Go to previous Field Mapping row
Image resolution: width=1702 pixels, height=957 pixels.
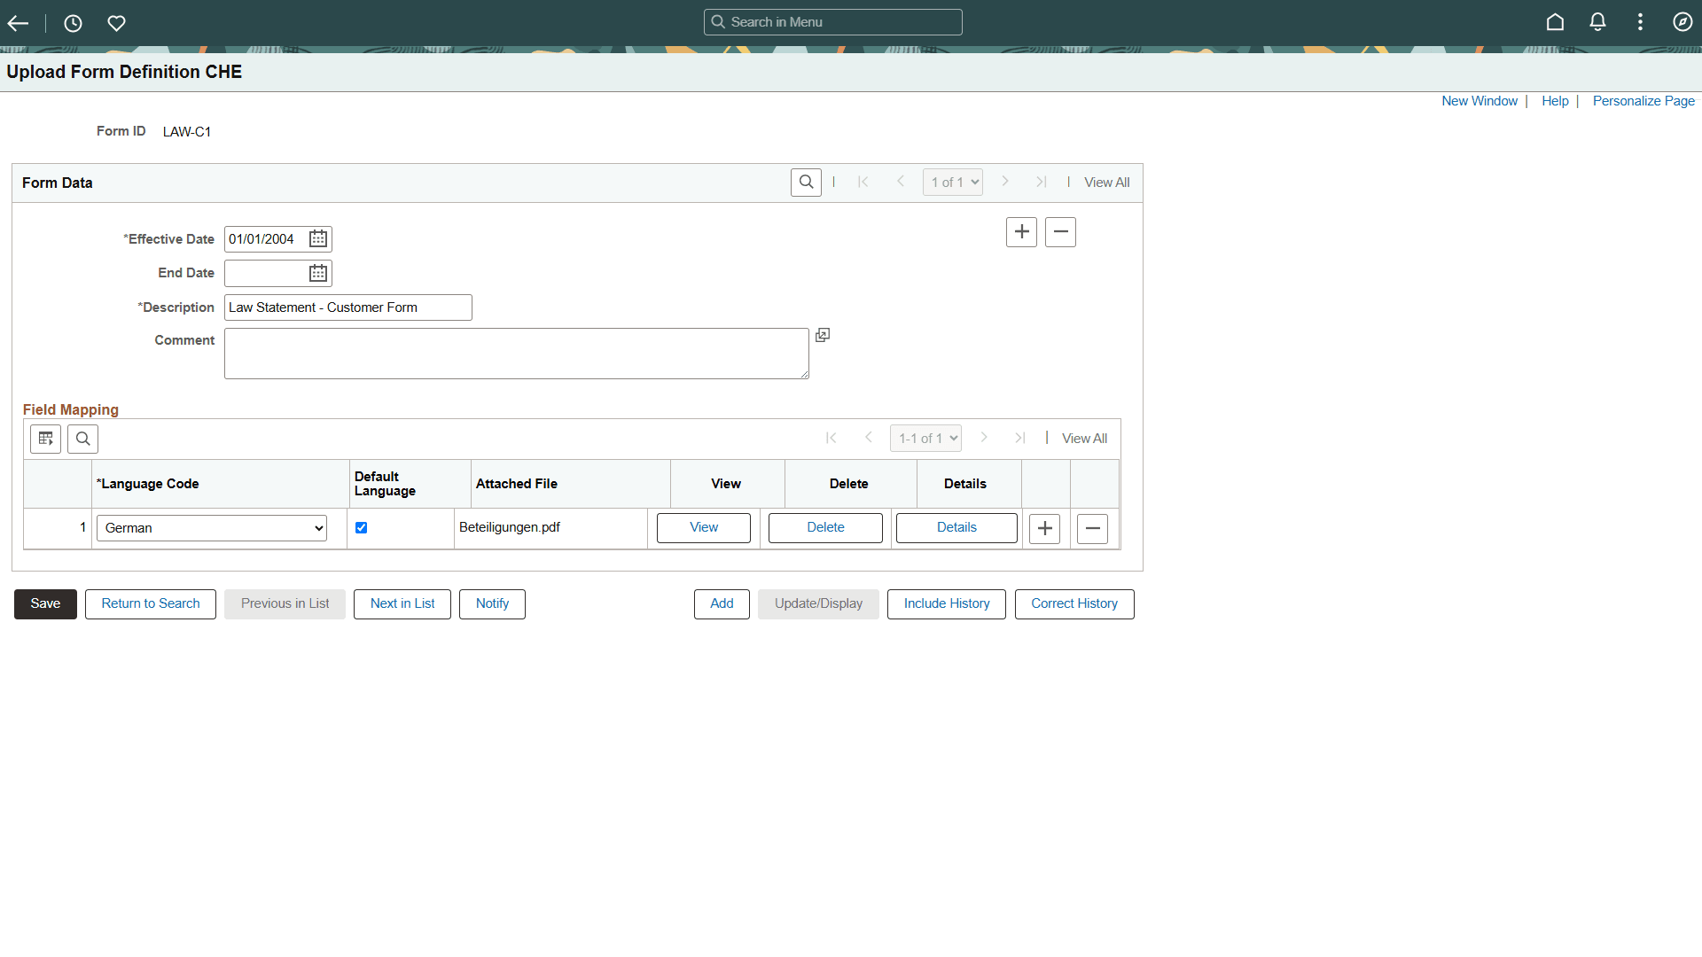tap(869, 438)
